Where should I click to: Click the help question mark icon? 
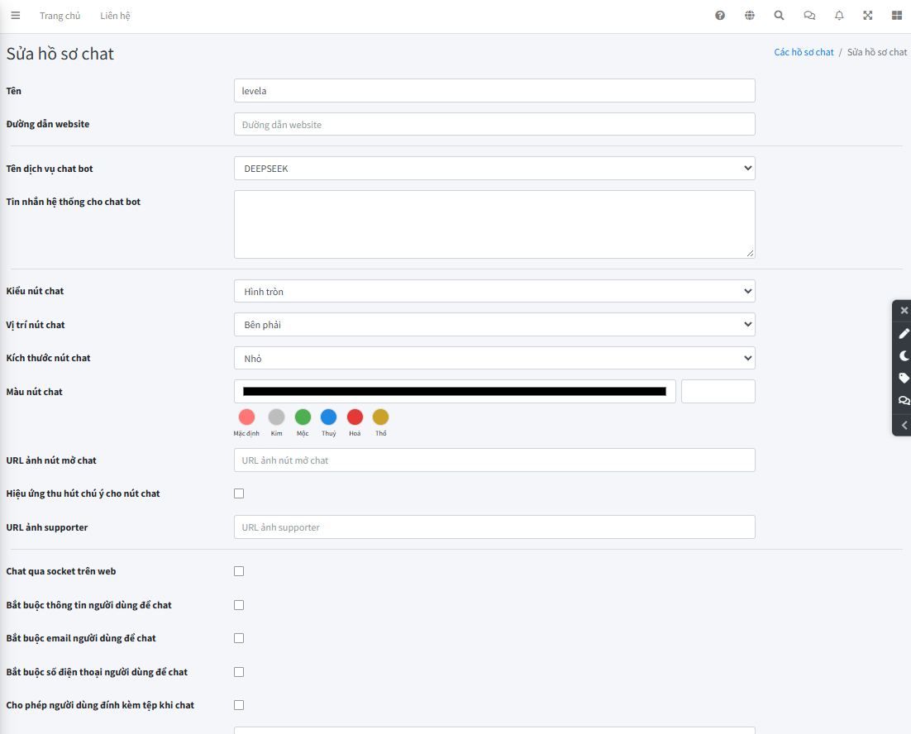click(x=720, y=16)
